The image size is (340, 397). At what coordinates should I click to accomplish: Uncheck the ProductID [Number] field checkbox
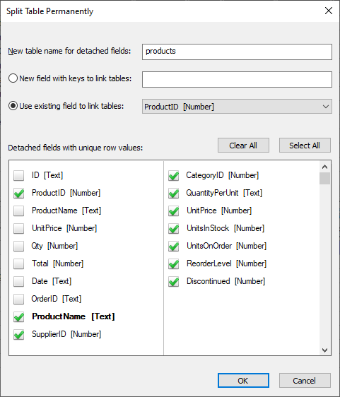(19, 193)
